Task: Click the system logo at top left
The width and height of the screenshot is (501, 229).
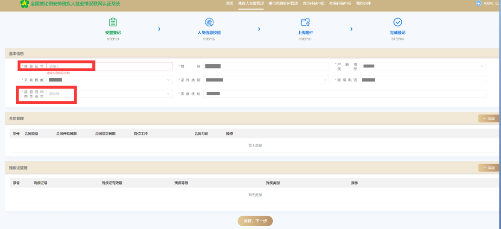Action: coord(24,4)
